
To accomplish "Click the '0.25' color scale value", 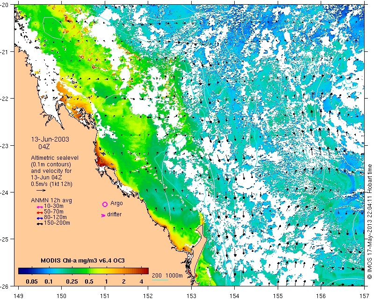I will [72, 282].
